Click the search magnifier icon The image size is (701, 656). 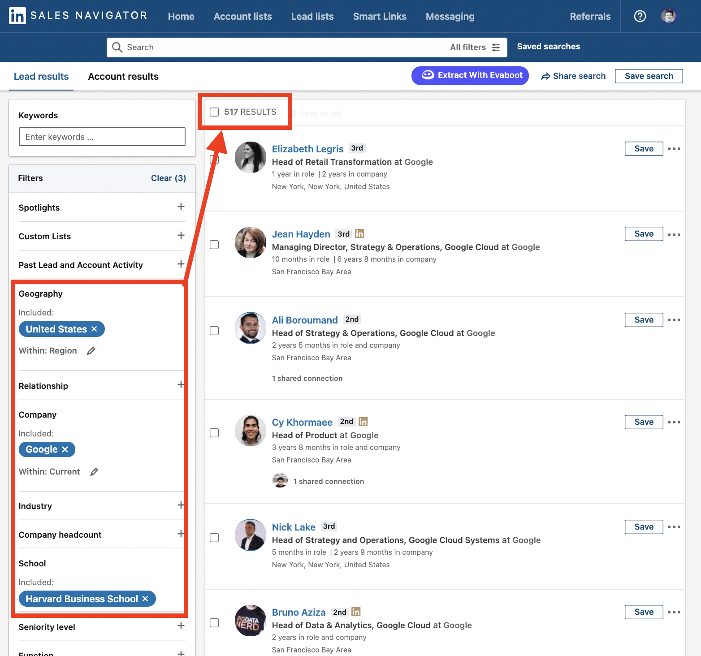[117, 47]
